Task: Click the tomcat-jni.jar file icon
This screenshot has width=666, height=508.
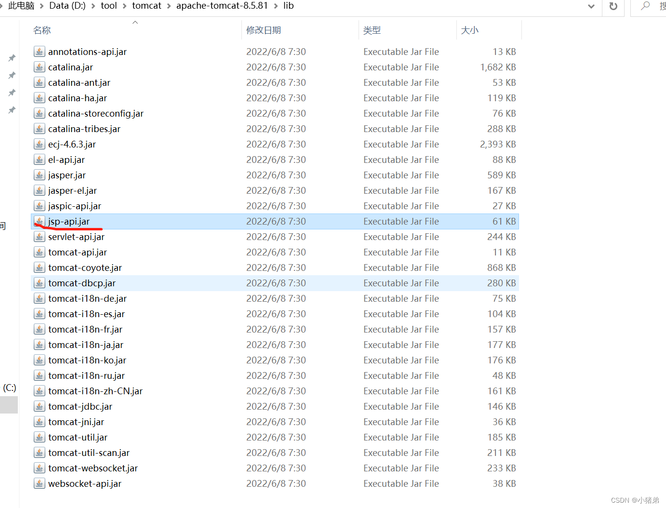Action: tap(40, 422)
